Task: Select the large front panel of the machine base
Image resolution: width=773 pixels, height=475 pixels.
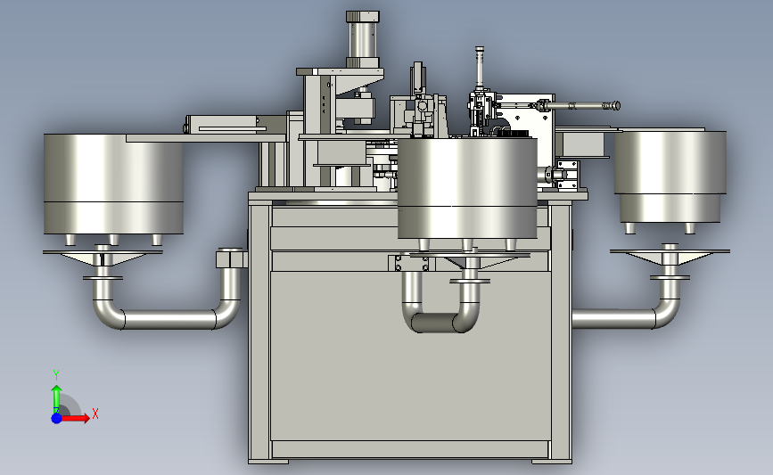Action: pyautogui.click(x=410, y=356)
